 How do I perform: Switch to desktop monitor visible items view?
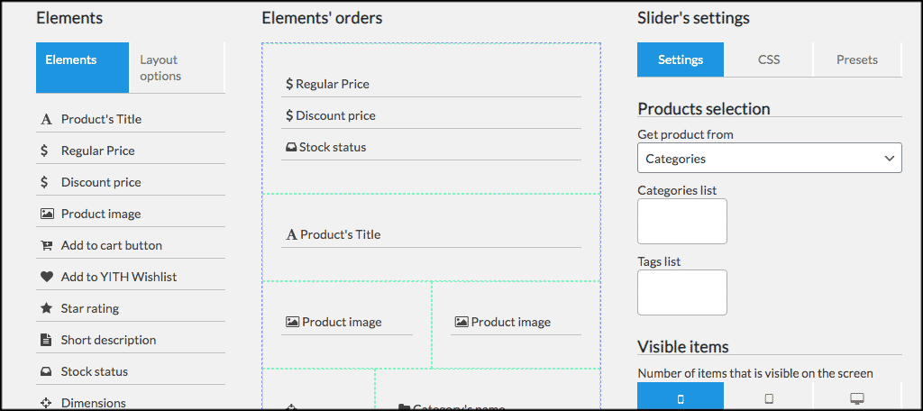[857, 397]
